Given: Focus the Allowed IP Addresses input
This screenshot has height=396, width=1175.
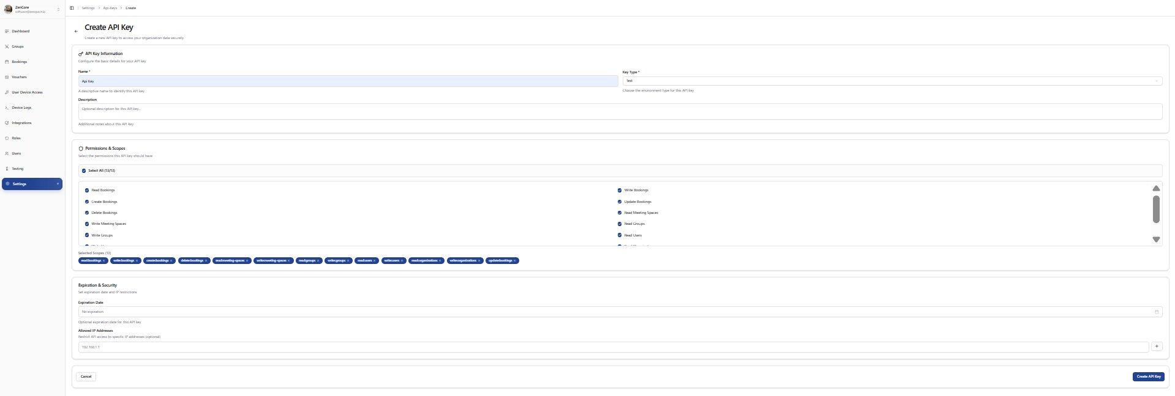Looking at the screenshot, I should click(613, 347).
